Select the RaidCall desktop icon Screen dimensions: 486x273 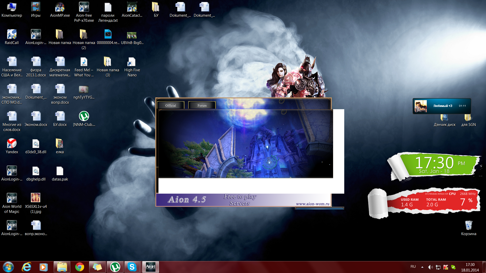click(x=12, y=37)
